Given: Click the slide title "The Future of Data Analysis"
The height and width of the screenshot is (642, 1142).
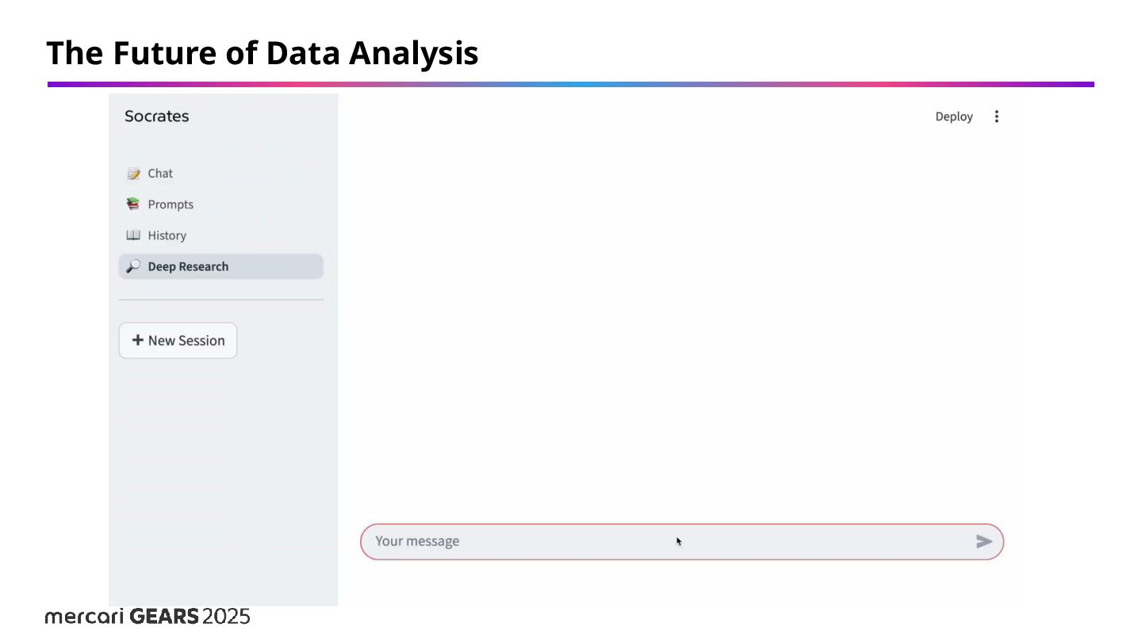Looking at the screenshot, I should (x=263, y=53).
